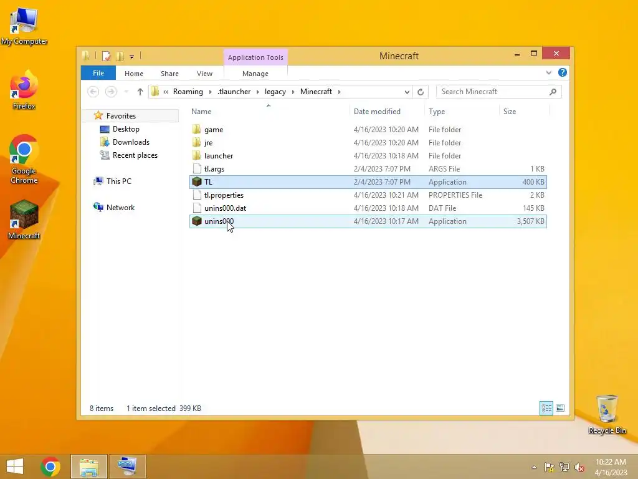Open the launcher folder
The width and height of the screenshot is (638, 479).
(x=368, y=155)
